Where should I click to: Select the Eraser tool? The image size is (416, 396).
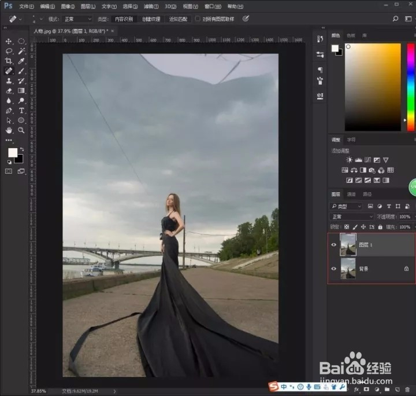9,91
